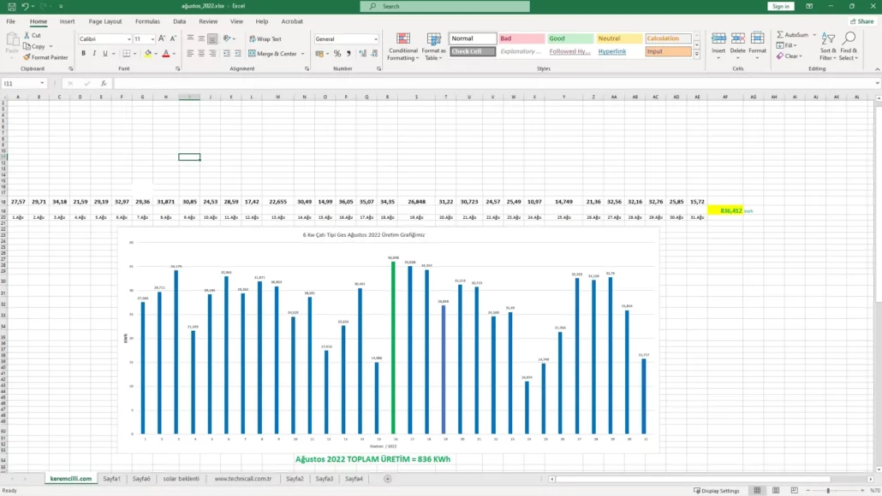Click Delete cells icon

point(737,38)
